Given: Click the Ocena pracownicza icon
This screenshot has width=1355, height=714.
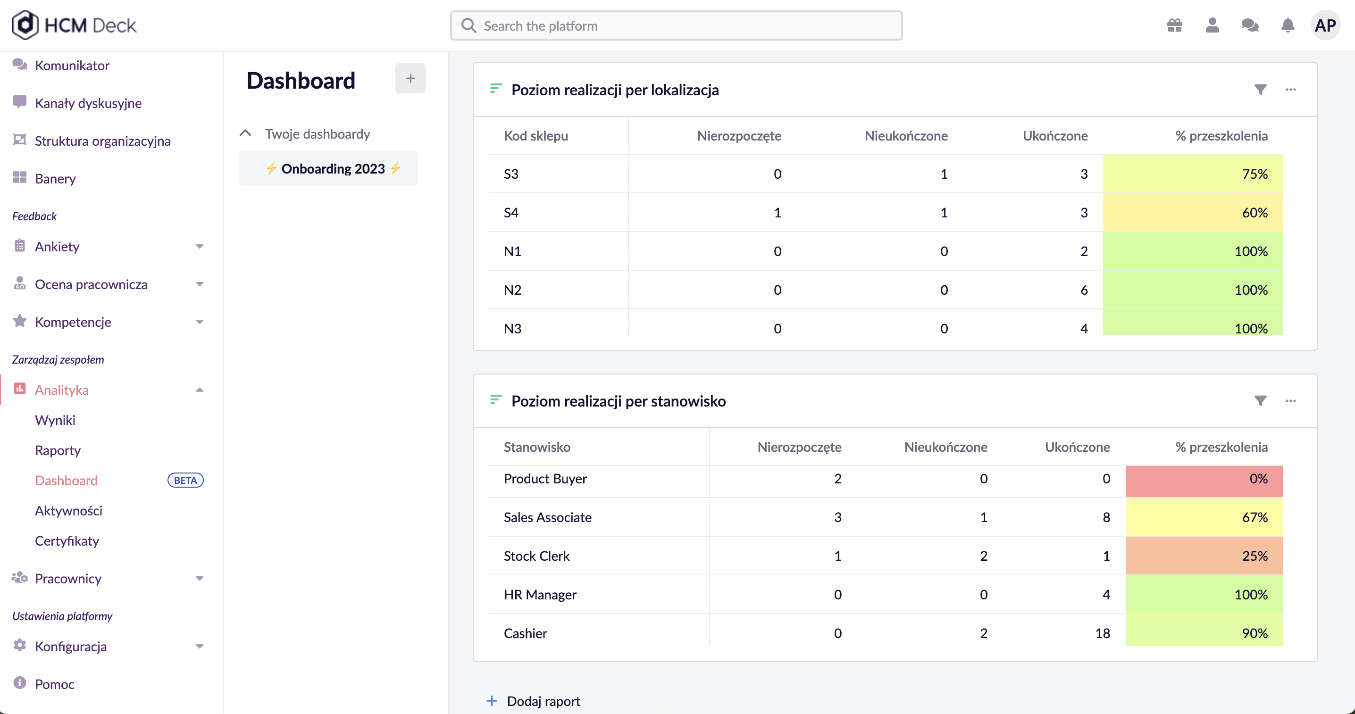Looking at the screenshot, I should pyautogui.click(x=20, y=283).
